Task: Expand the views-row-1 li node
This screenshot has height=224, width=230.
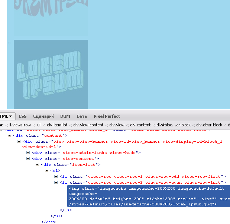Action: pyautogui.click(x=56, y=176)
